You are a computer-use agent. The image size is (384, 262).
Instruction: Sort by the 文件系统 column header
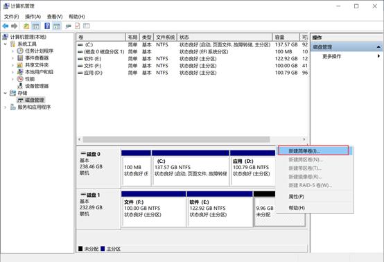165,37
